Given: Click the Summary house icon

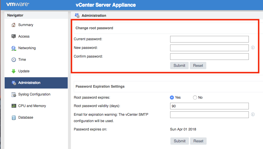Looking at the screenshot, I should [x=13, y=25].
